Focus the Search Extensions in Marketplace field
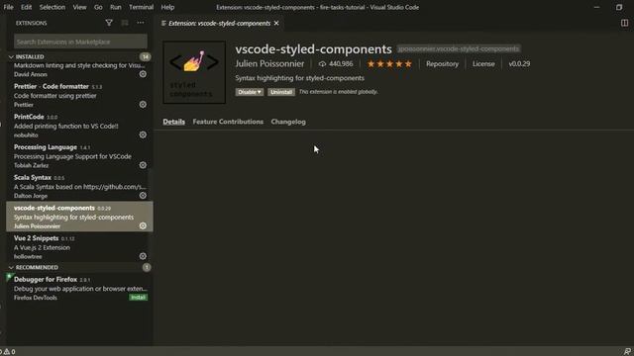This screenshot has width=634, height=356. (x=80, y=42)
